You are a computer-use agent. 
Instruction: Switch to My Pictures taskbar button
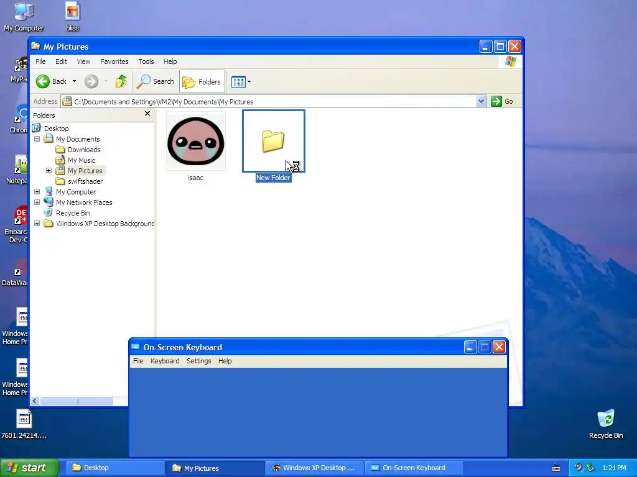(x=215, y=468)
